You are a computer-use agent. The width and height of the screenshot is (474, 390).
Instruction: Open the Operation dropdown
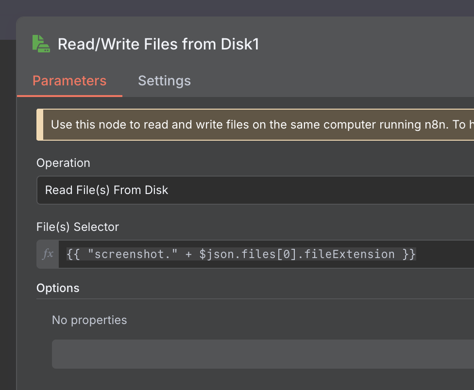pyautogui.click(x=255, y=190)
